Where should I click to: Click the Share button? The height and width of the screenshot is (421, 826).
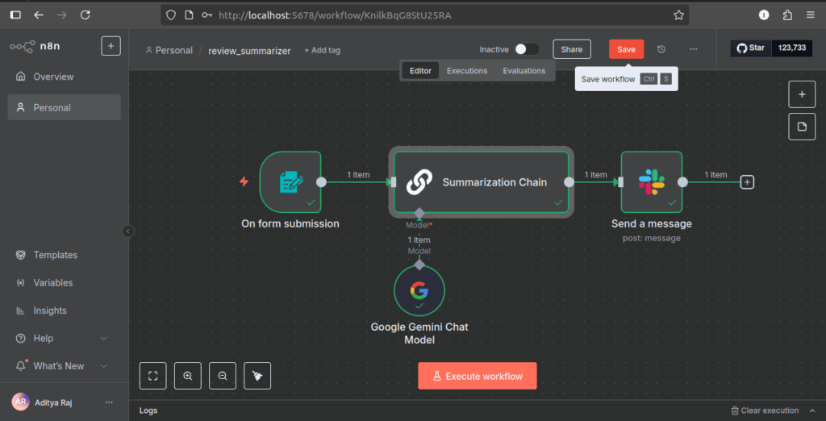click(572, 49)
